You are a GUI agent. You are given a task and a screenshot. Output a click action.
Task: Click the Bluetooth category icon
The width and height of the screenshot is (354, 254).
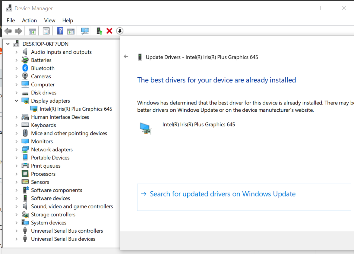(25, 68)
